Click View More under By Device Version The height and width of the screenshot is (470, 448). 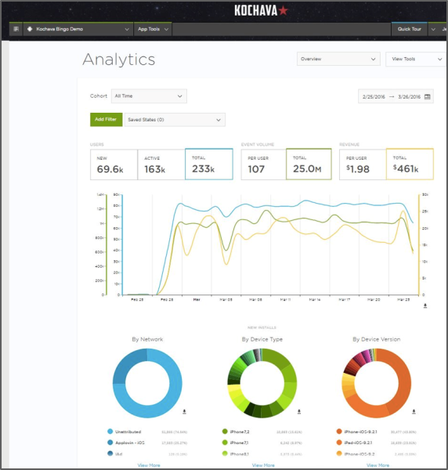click(x=378, y=465)
